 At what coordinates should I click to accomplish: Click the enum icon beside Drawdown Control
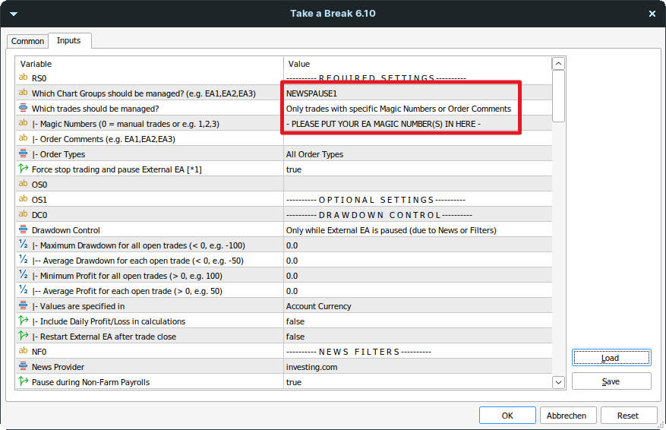[23, 230]
